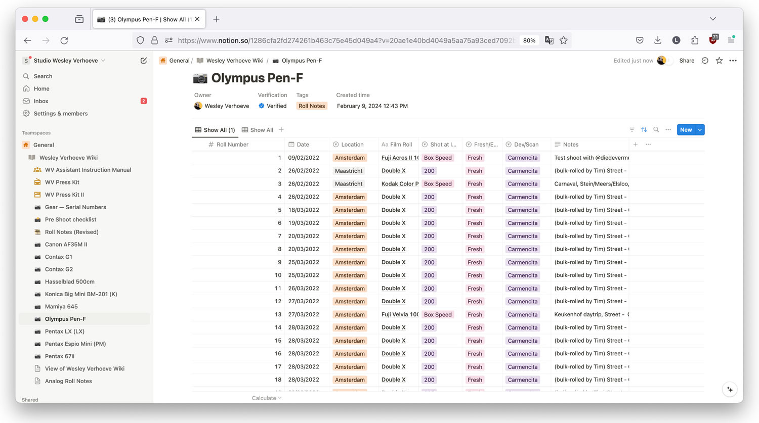Click the Search icon in sidebar
Viewport: 759px width, 423px height.
coord(26,76)
